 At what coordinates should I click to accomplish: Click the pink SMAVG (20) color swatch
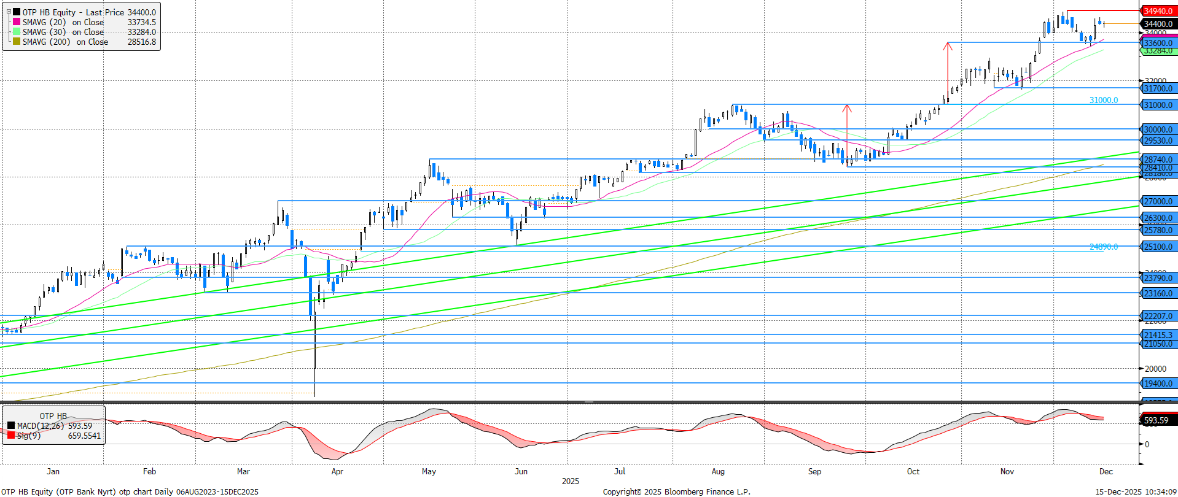click(17, 22)
